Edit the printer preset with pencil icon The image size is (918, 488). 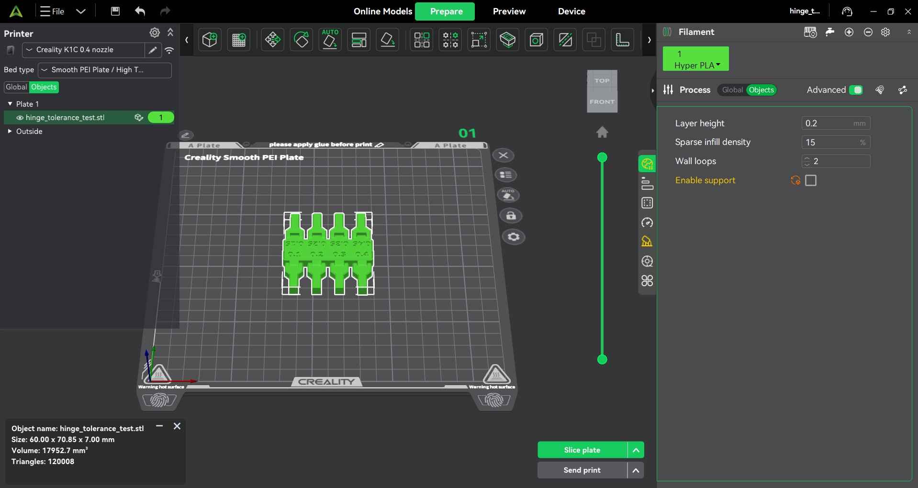153,50
